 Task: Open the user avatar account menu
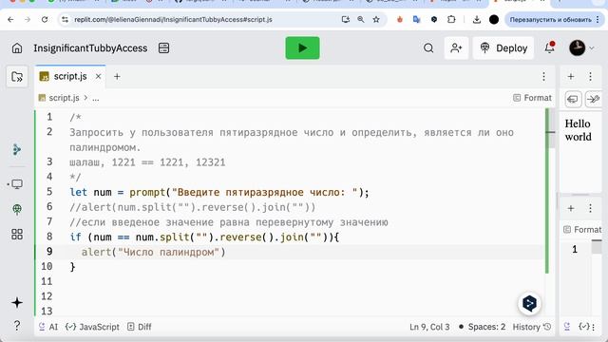point(581,48)
